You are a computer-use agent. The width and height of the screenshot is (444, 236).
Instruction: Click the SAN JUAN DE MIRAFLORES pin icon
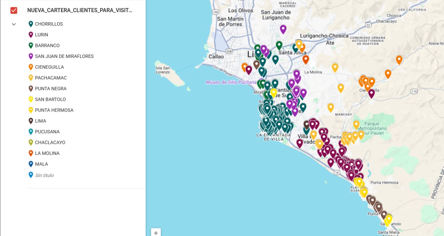click(31, 56)
